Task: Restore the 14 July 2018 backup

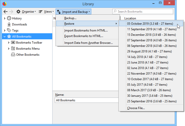Action: [x=151, y=57]
